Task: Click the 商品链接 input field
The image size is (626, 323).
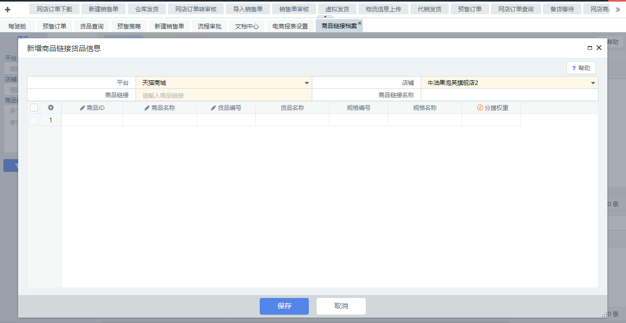Action: 223,95
